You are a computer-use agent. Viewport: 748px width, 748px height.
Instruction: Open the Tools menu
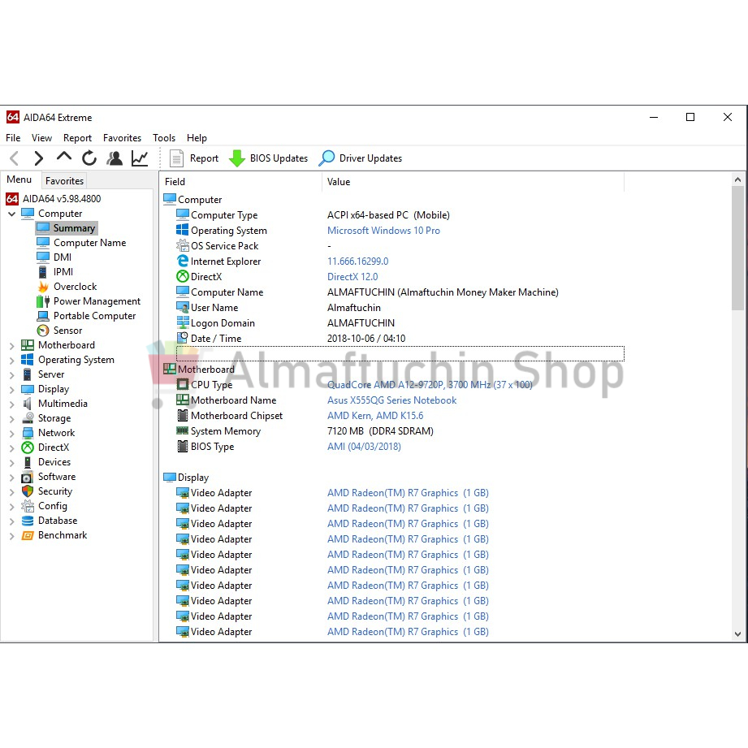(164, 138)
